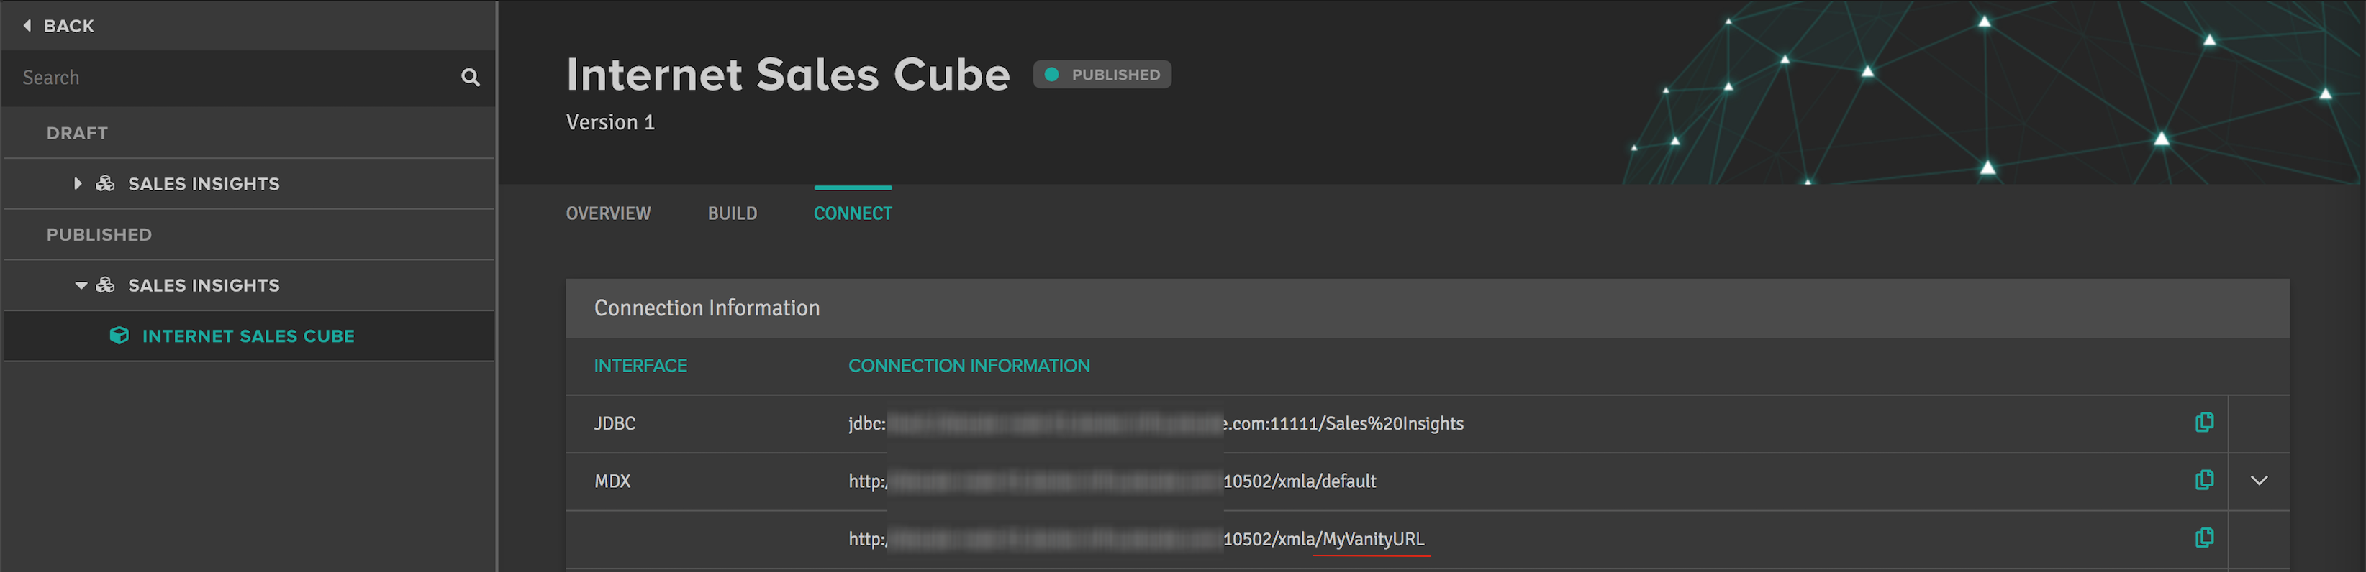Collapse the published Sales Insights tree node

tap(81, 286)
